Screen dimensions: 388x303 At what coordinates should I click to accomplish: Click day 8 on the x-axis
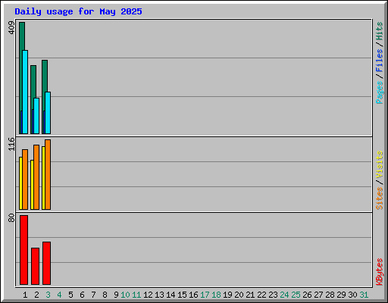coord(105,295)
